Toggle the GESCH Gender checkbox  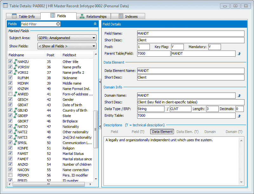click(x=10, y=99)
